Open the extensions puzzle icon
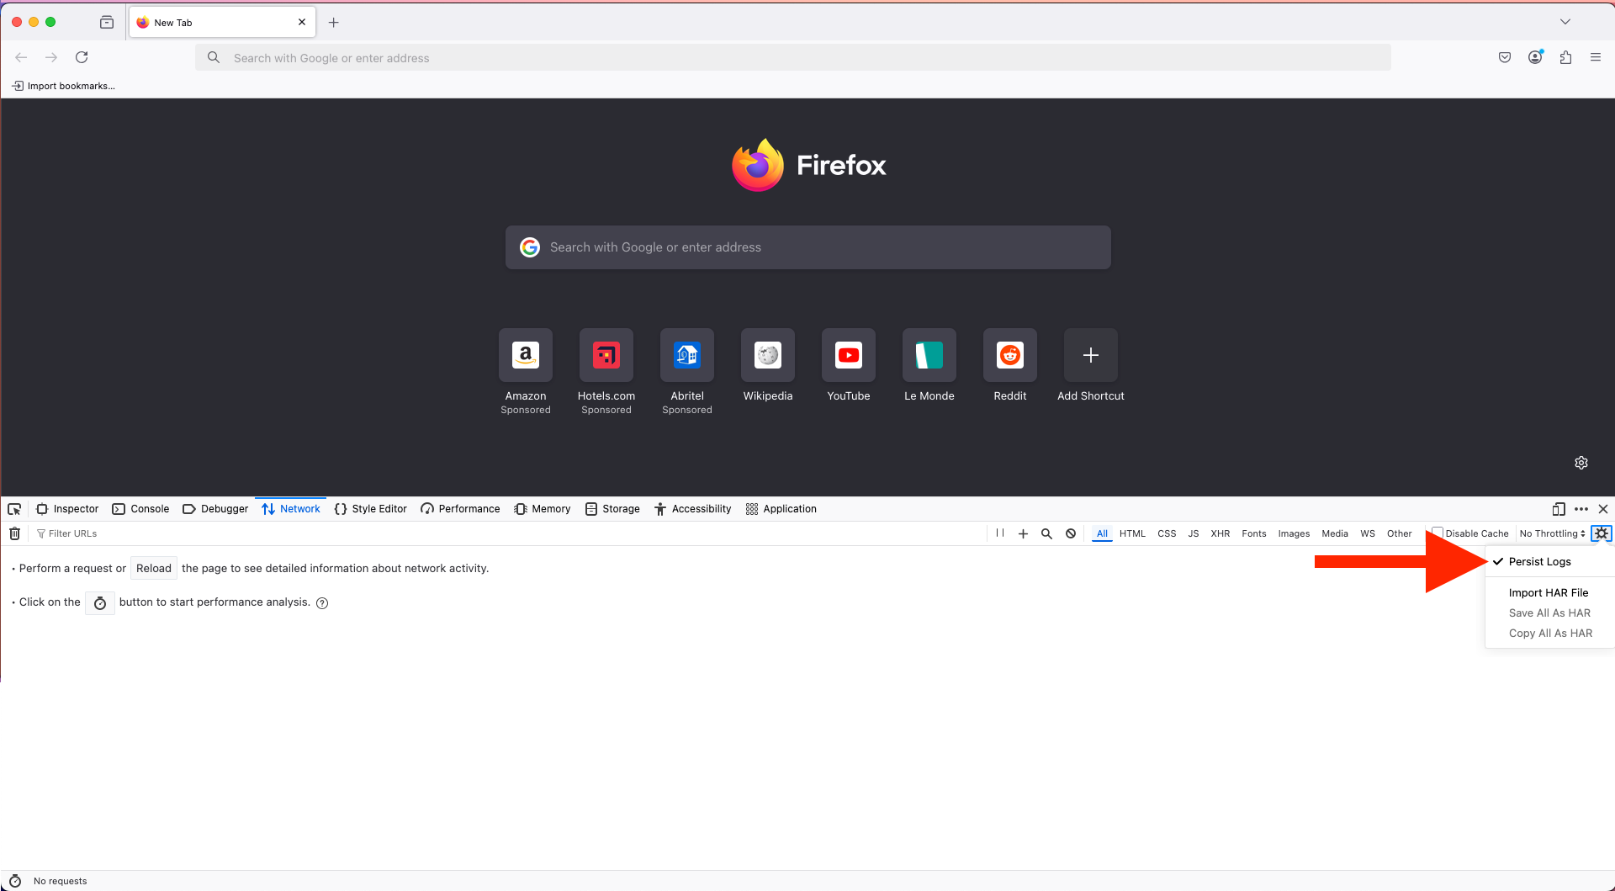Viewport: 1615px width, 891px height. (x=1565, y=57)
